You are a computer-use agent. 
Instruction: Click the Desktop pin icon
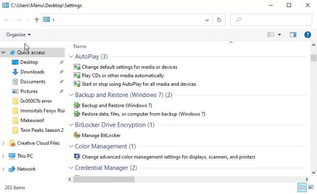point(61,62)
